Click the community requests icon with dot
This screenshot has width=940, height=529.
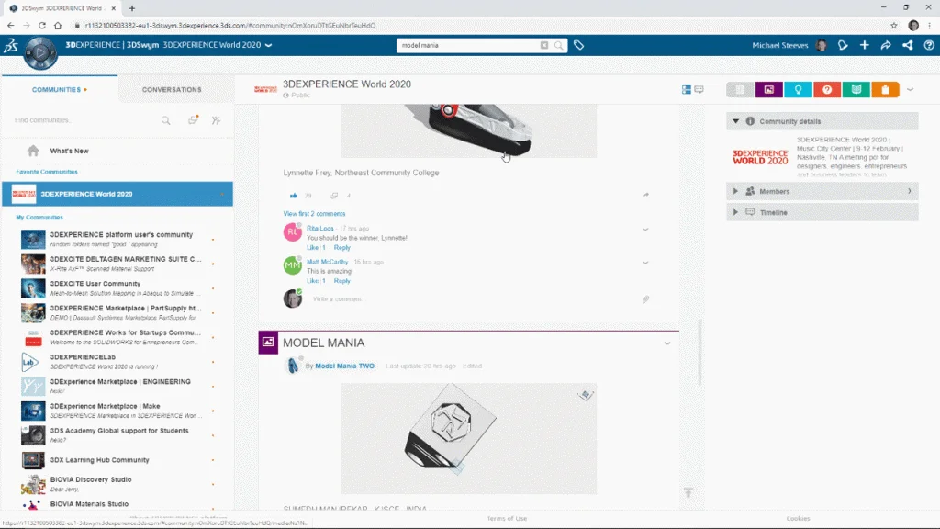click(193, 120)
